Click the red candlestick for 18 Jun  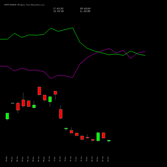pos(82,138)
